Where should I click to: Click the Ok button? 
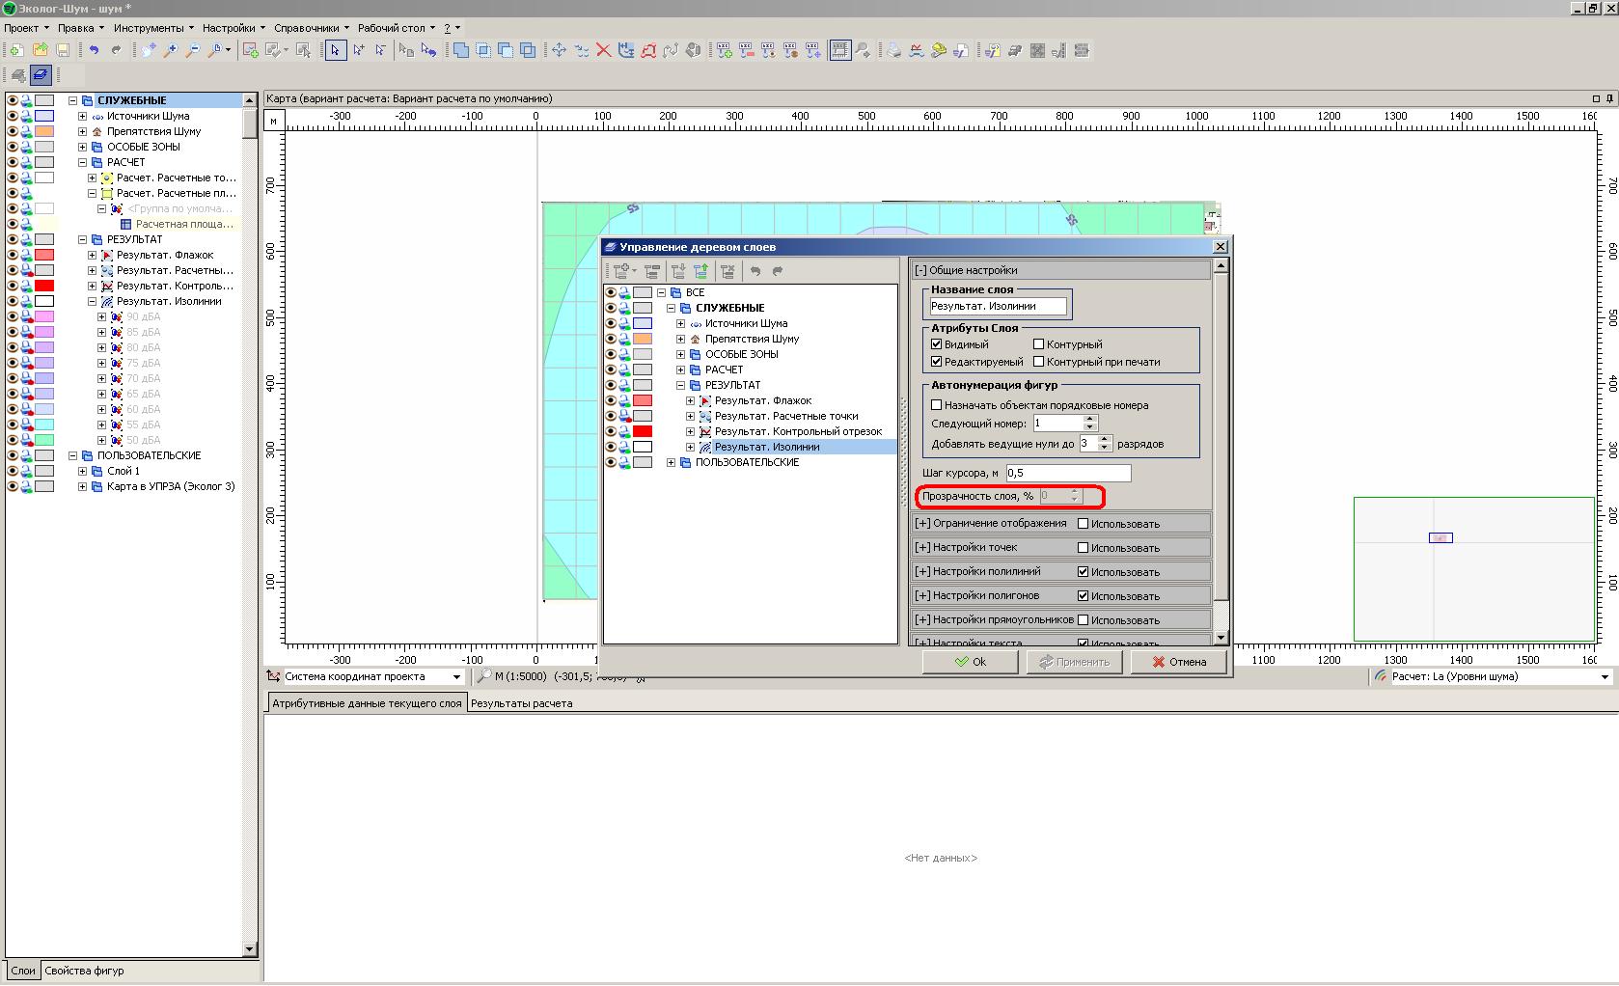(x=970, y=662)
